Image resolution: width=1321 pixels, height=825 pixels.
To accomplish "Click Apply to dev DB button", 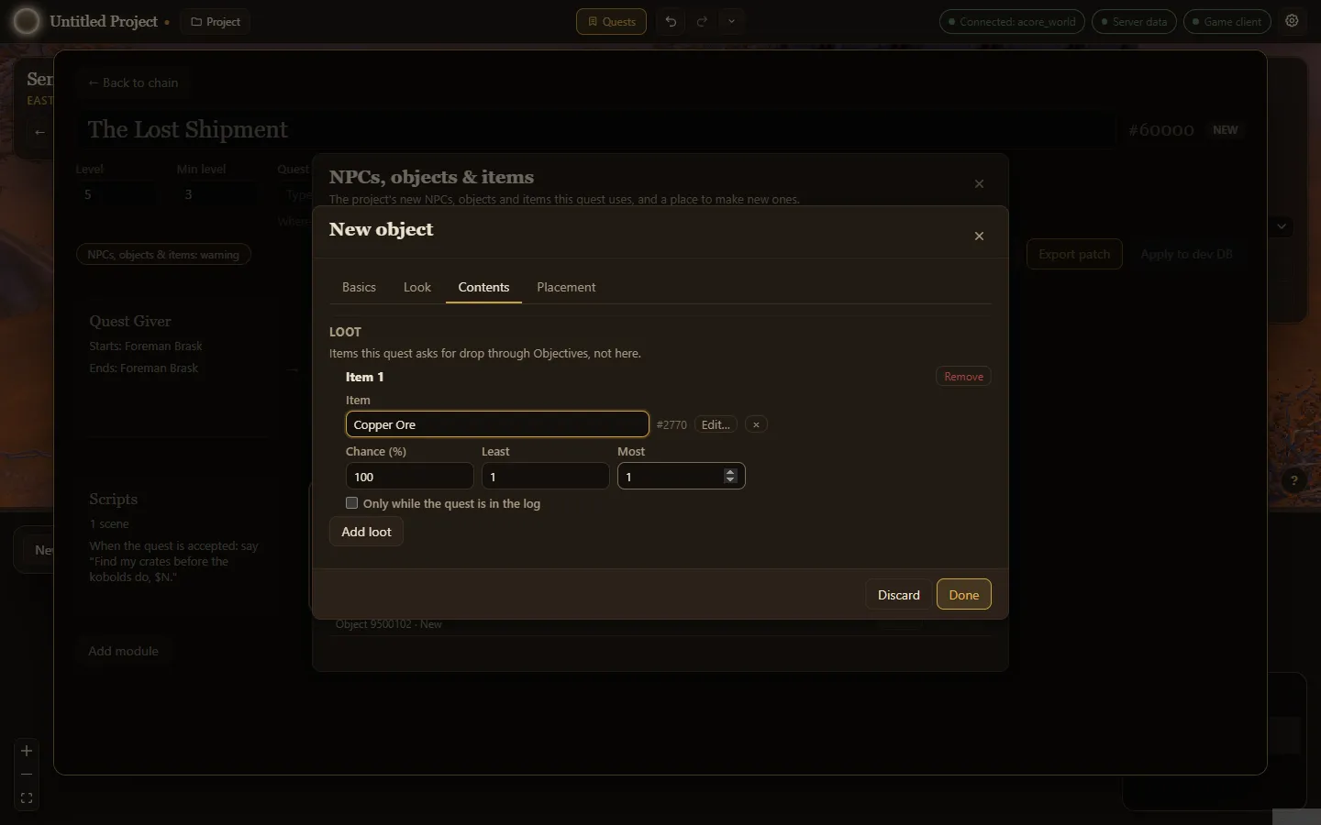I will click(1186, 254).
